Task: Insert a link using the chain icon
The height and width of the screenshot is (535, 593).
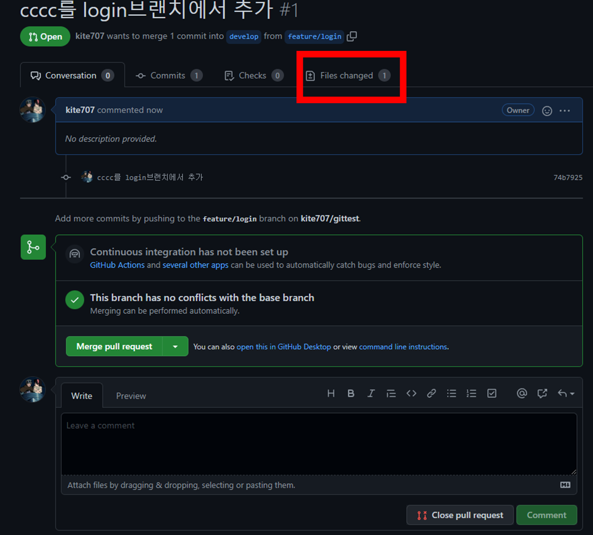Action: tap(431, 393)
